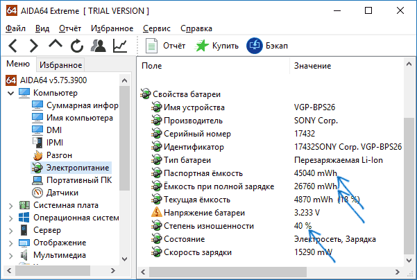The image size is (417, 280).
Task: Click the details pane scroll down arrow
Action: [409, 261]
